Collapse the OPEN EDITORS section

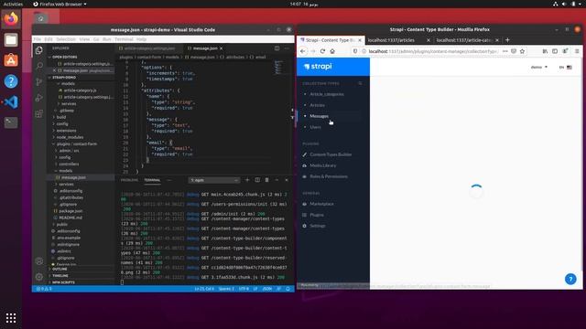point(65,57)
